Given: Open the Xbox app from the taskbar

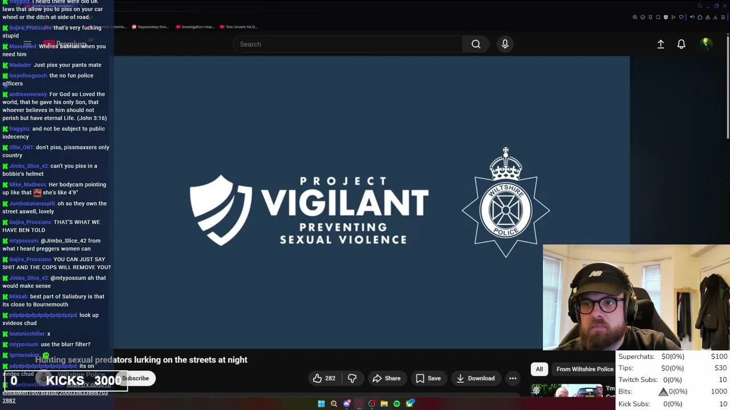Looking at the screenshot, I should coord(409,404).
